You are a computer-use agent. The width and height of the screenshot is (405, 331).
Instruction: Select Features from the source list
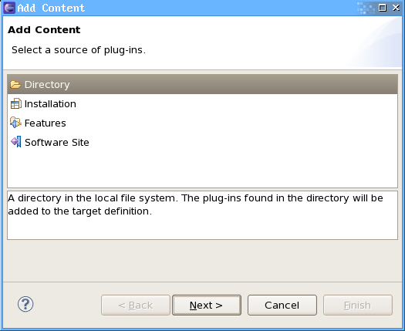click(x=202, y=123)
